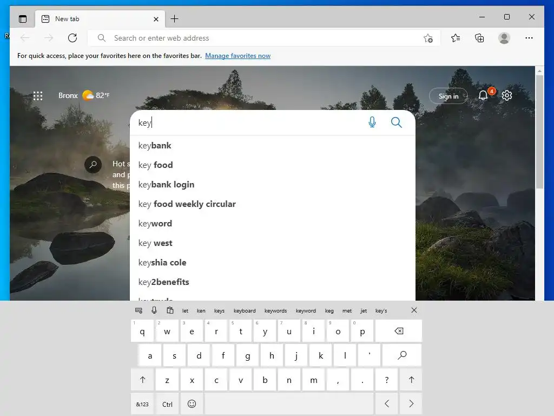Open a new tab with plus button

click(x=175, y=19)
